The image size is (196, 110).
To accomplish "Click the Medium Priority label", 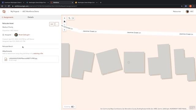I will [8, 27].
